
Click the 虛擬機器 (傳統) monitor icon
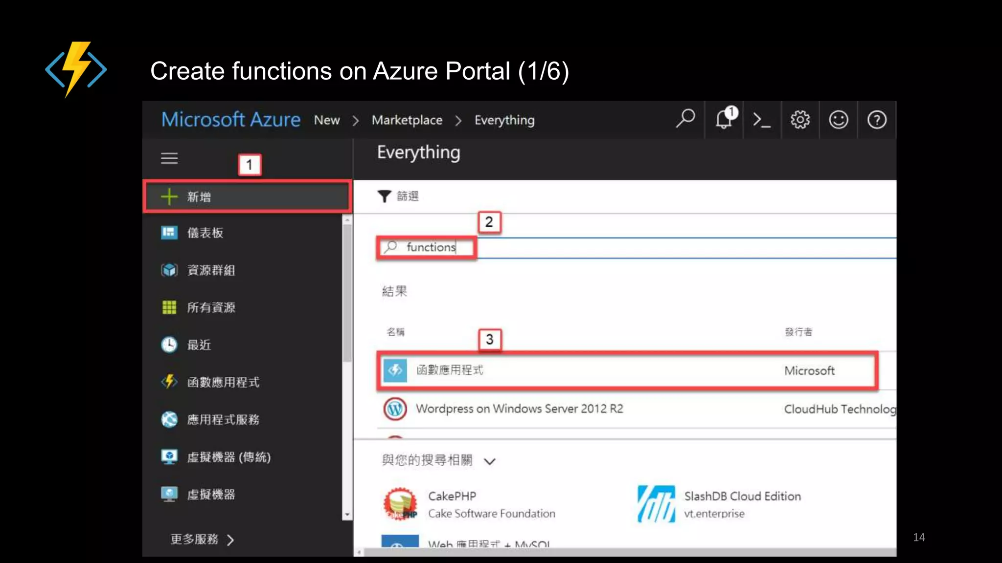point(169,457)
